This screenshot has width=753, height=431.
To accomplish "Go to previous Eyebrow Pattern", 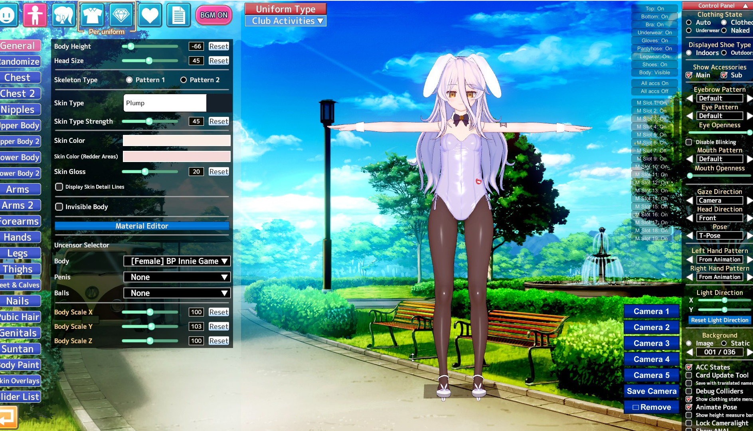I will (x=690, y=98).
